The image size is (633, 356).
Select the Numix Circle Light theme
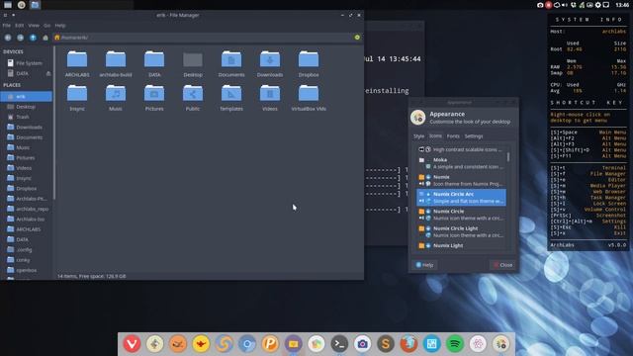point(461,231)
